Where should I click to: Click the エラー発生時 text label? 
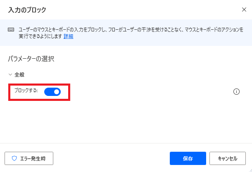click(33, 159)
